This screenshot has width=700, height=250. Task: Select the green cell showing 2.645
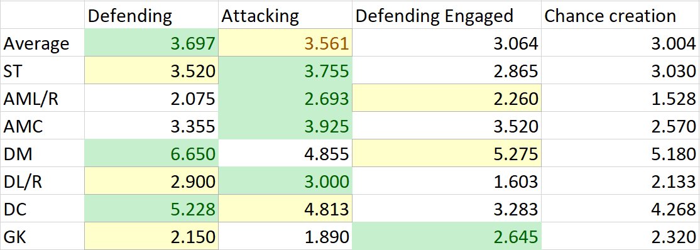[x=446, y=237]
